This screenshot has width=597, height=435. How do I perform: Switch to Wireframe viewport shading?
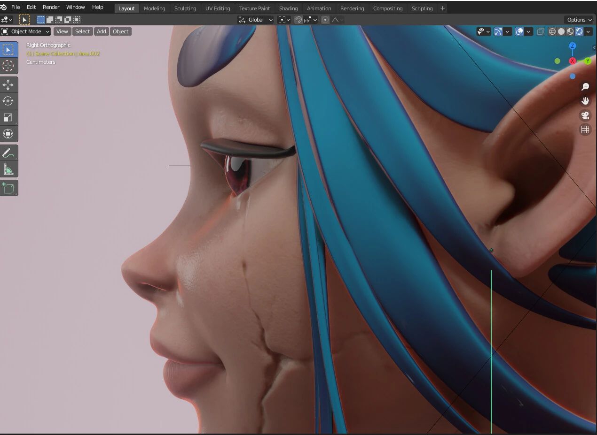tap(552, 31)
